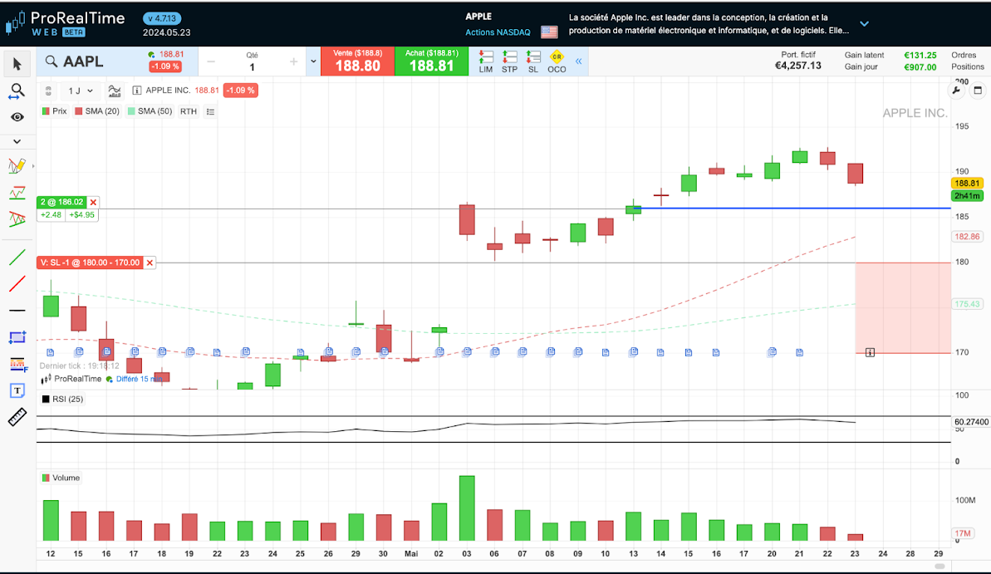
Task: Toggle the chart link chain icon
Action: [x=48, y=91]
